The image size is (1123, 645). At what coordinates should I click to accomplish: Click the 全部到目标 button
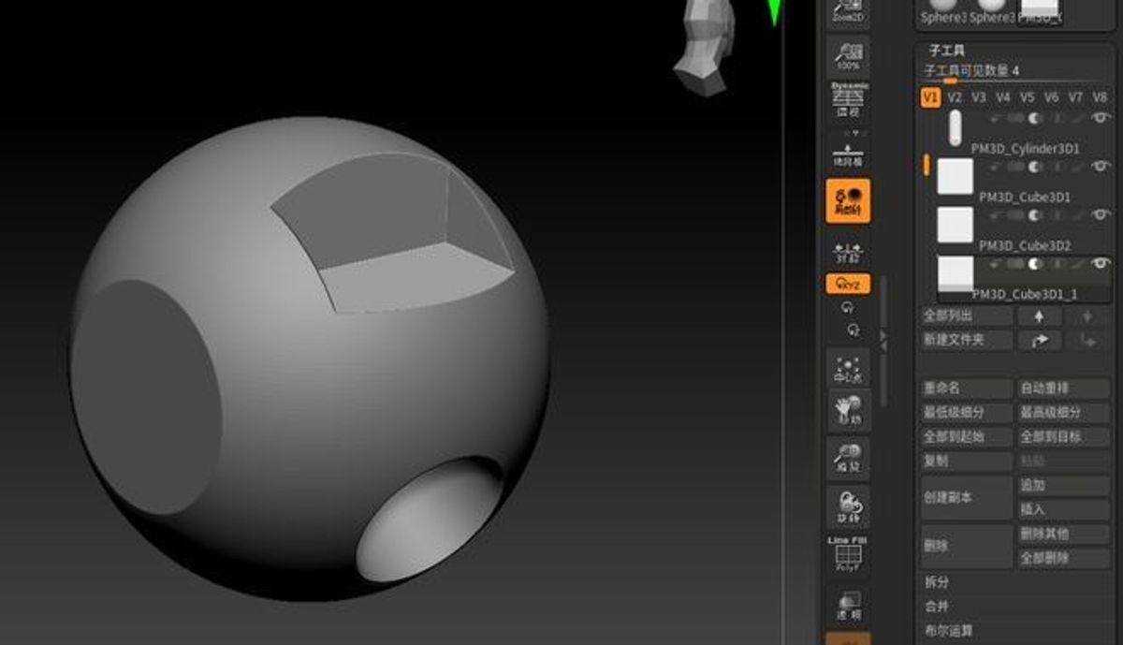click(x=1063, y=437)
